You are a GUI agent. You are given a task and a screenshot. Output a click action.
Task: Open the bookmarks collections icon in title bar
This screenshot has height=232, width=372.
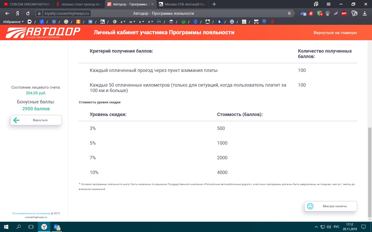(x=316, y=4)
